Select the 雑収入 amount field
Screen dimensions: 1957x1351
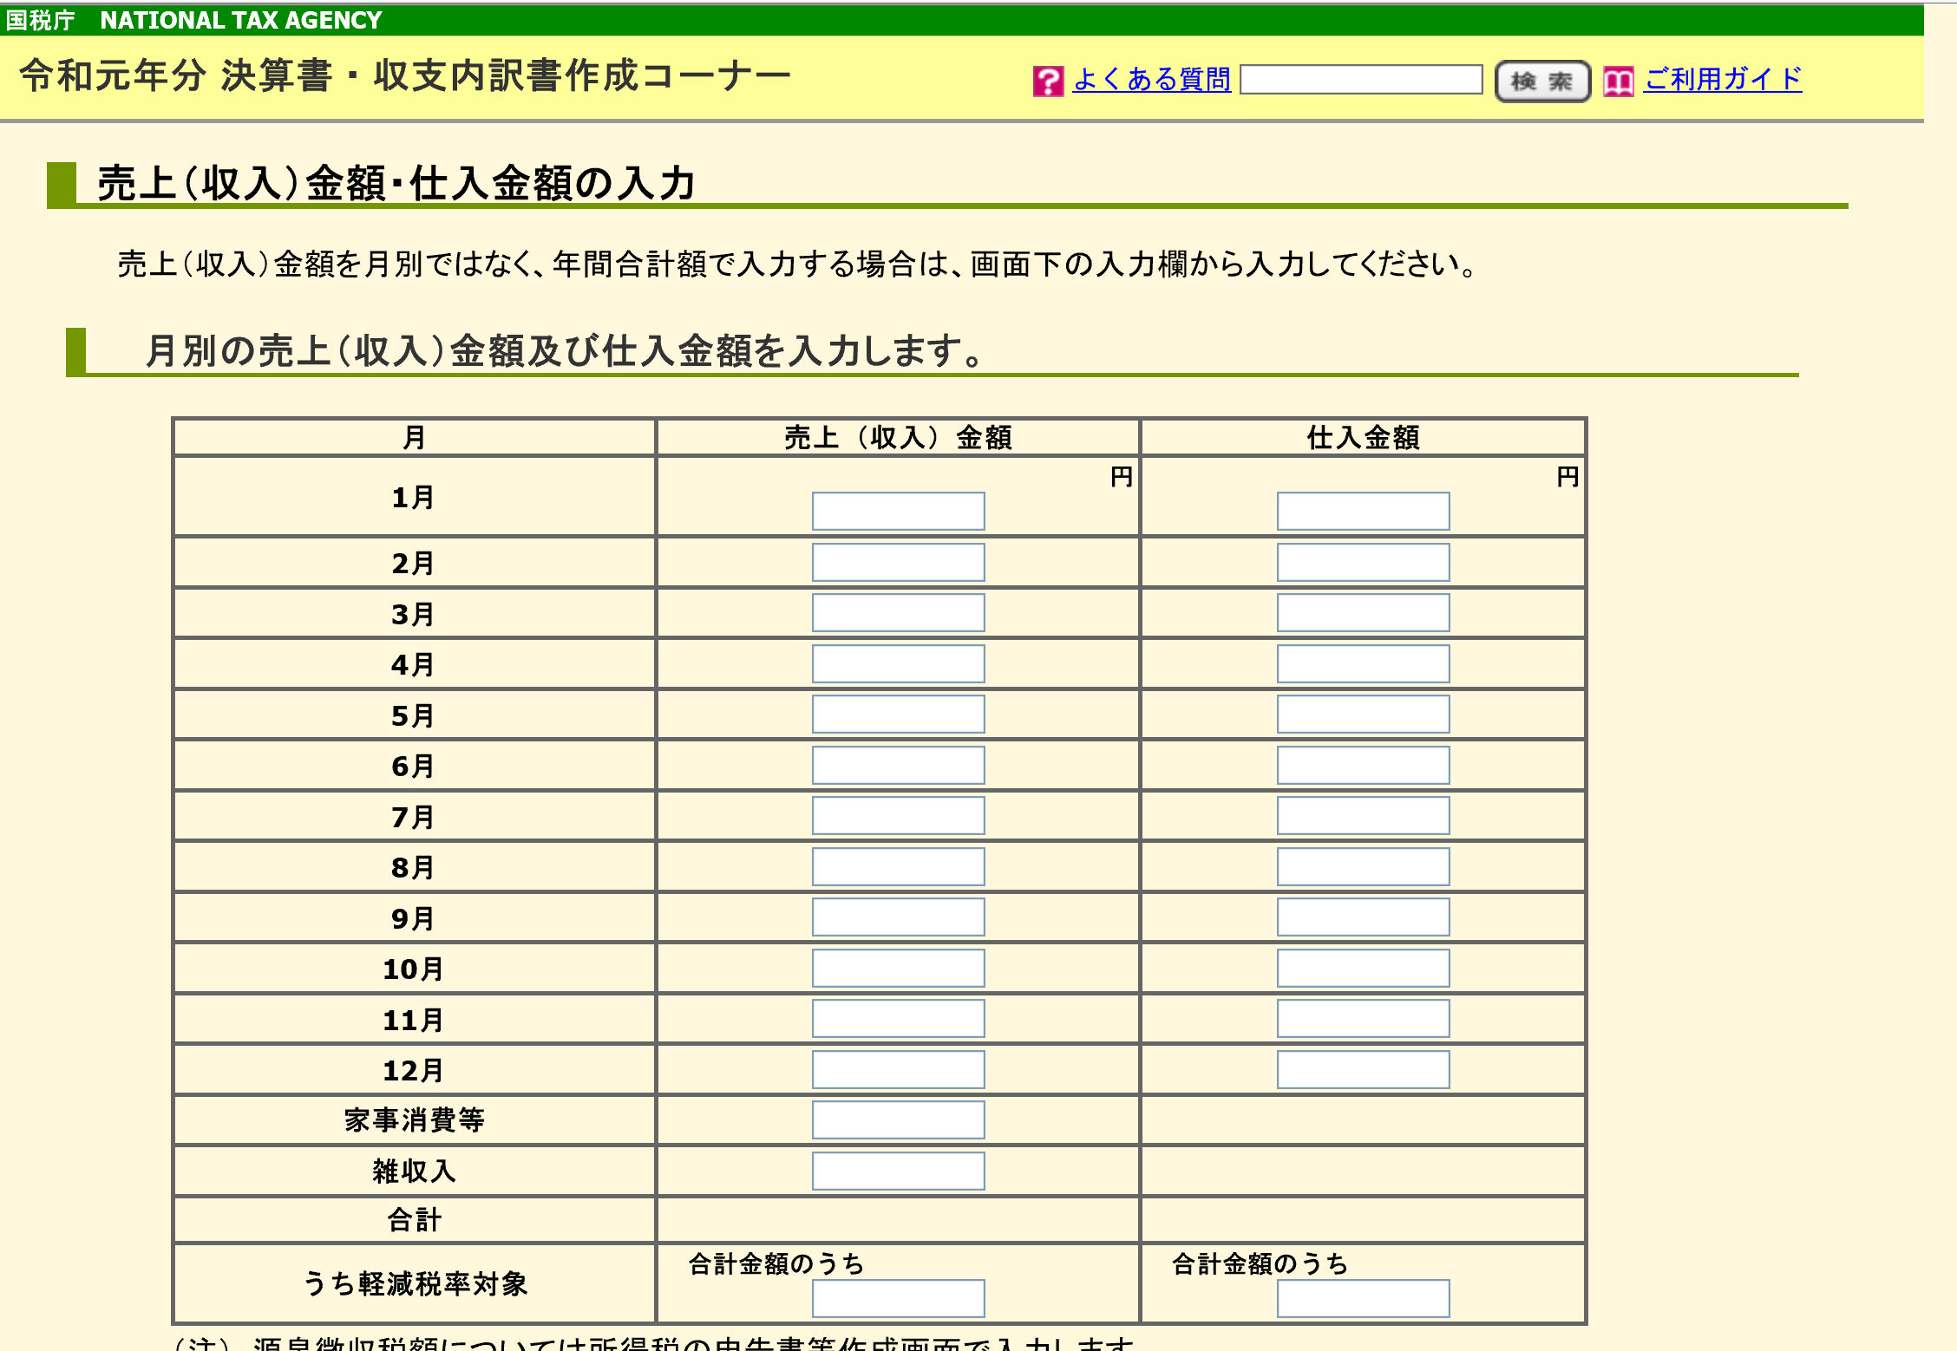(898, 1172)
